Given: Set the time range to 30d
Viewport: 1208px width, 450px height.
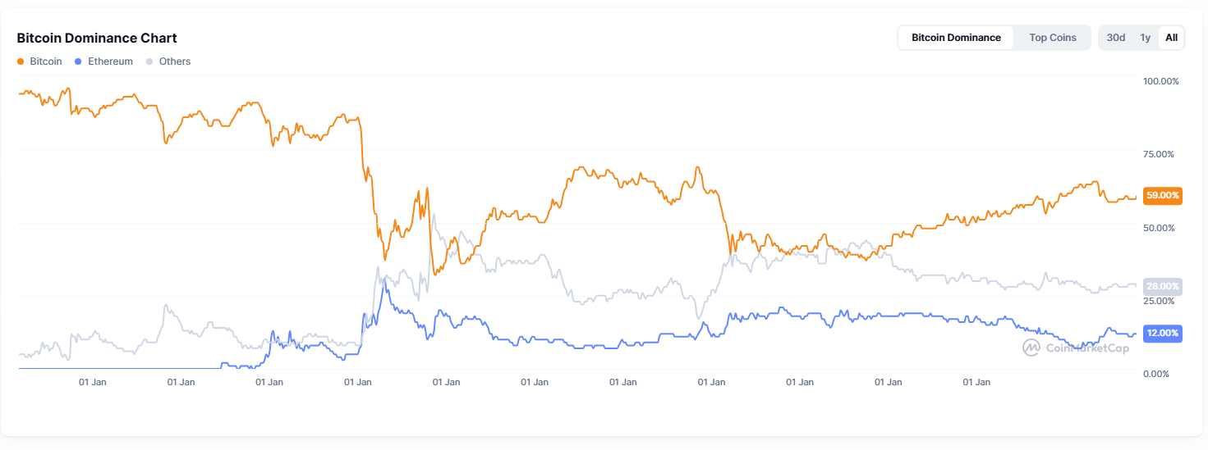Looking at the screenshot, I should pyautogui.click(x=1116, y=38).
